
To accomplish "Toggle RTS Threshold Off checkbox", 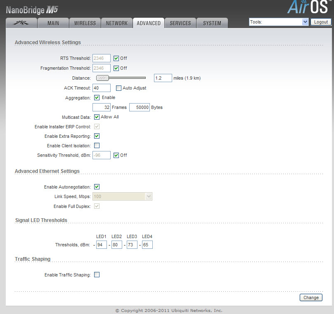I will coord(116,58).
